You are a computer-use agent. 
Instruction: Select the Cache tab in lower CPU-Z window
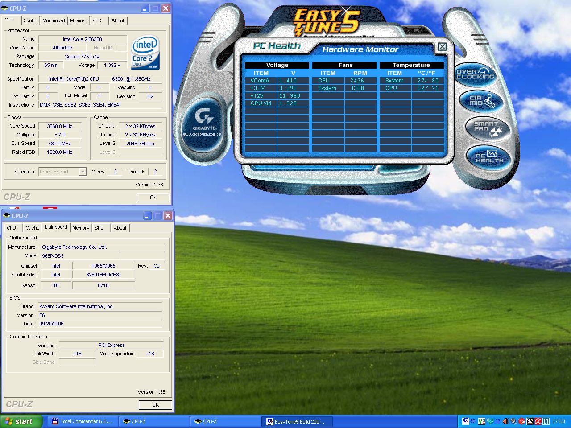(x=33, y=228)
